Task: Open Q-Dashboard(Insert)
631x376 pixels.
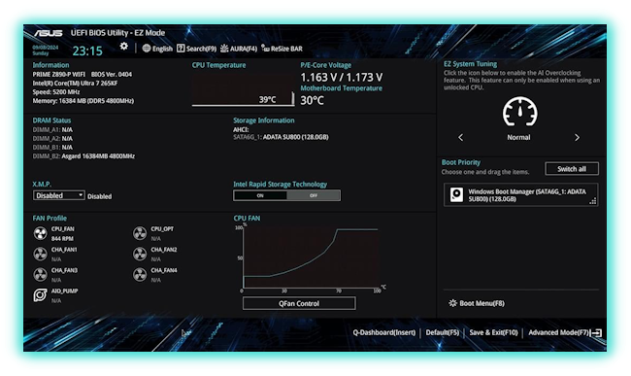Action: point(384,332)
